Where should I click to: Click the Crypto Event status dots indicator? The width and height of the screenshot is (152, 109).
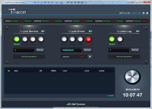pyautogui.click(x=90, y=31)
